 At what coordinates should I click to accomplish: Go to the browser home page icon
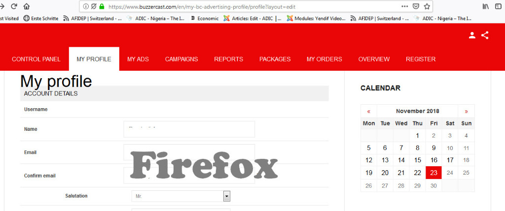[27, 6]
